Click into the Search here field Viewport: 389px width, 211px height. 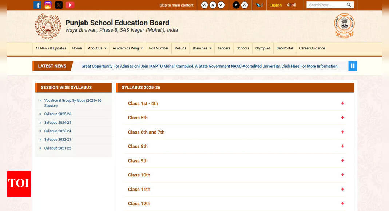click(x=325, y=5)
